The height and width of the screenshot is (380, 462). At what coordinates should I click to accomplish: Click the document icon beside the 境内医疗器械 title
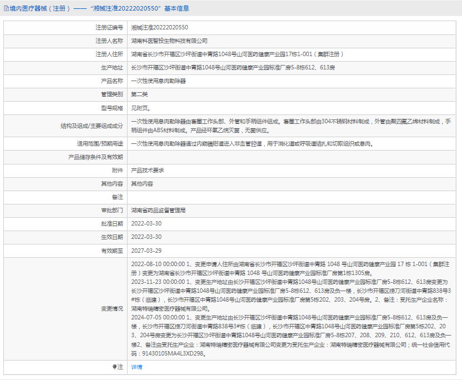click(x=6, y=8)
